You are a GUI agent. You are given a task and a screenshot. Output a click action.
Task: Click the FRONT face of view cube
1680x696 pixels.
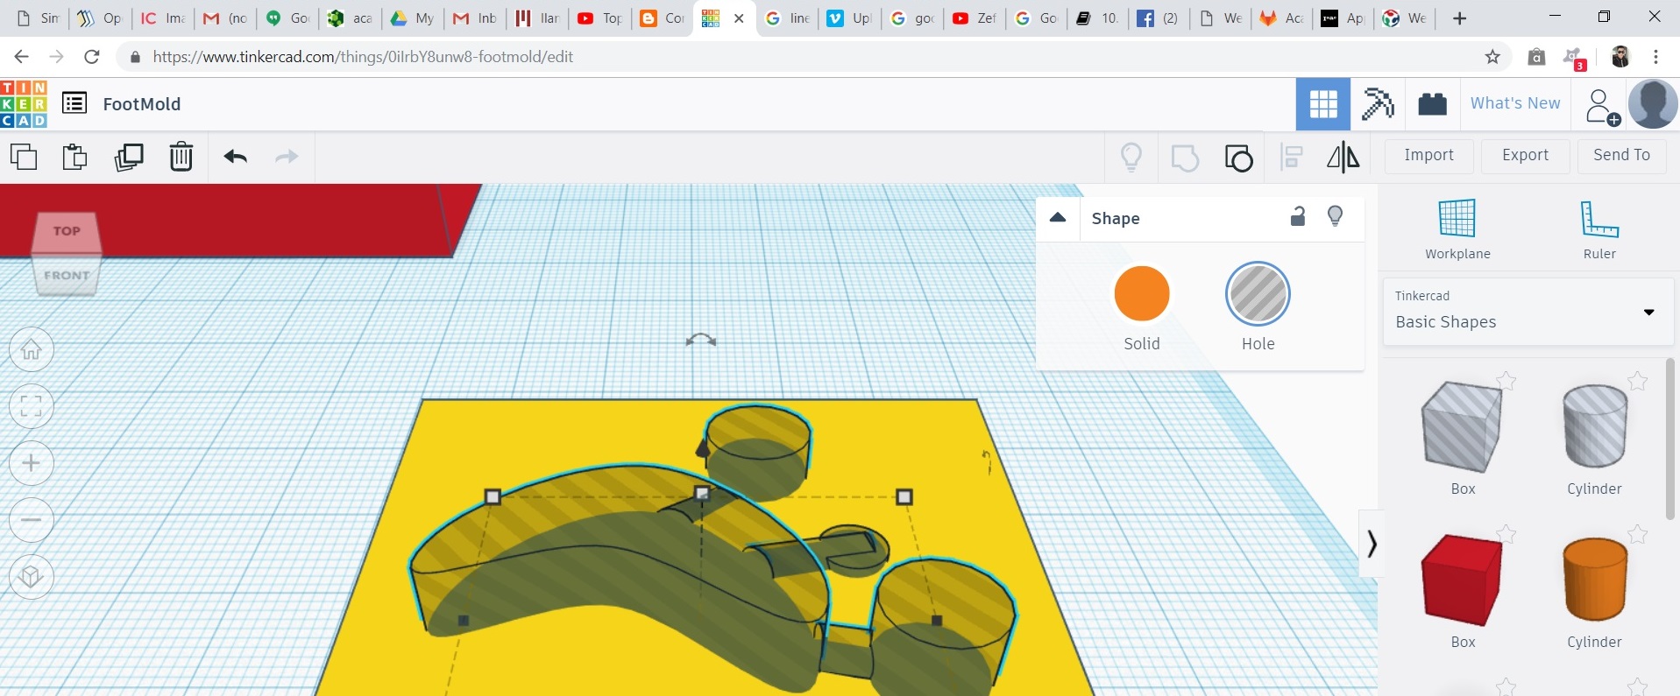point(67,275)
